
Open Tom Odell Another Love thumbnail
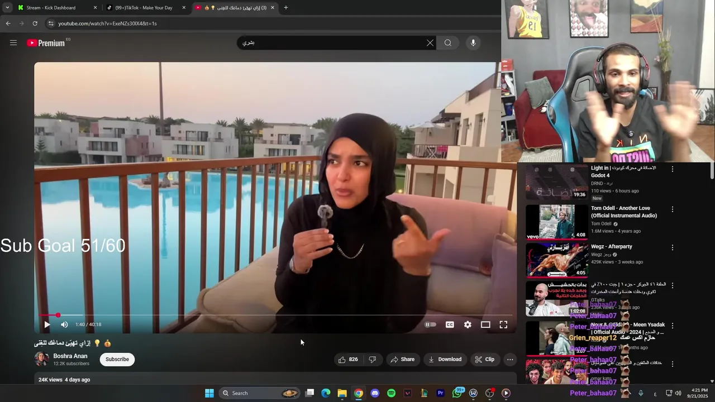(x=556, y=222)
